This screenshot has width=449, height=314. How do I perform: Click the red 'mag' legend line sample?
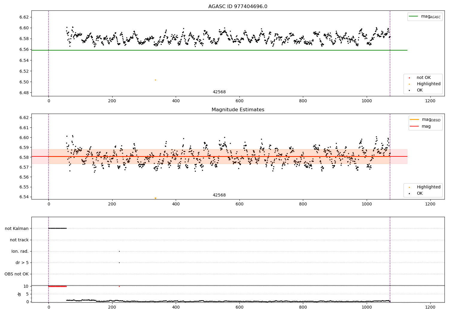(415, 126)
